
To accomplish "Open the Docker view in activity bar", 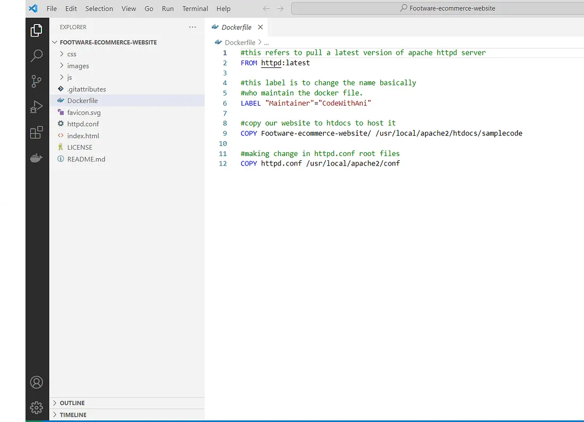I will [36, 158].
